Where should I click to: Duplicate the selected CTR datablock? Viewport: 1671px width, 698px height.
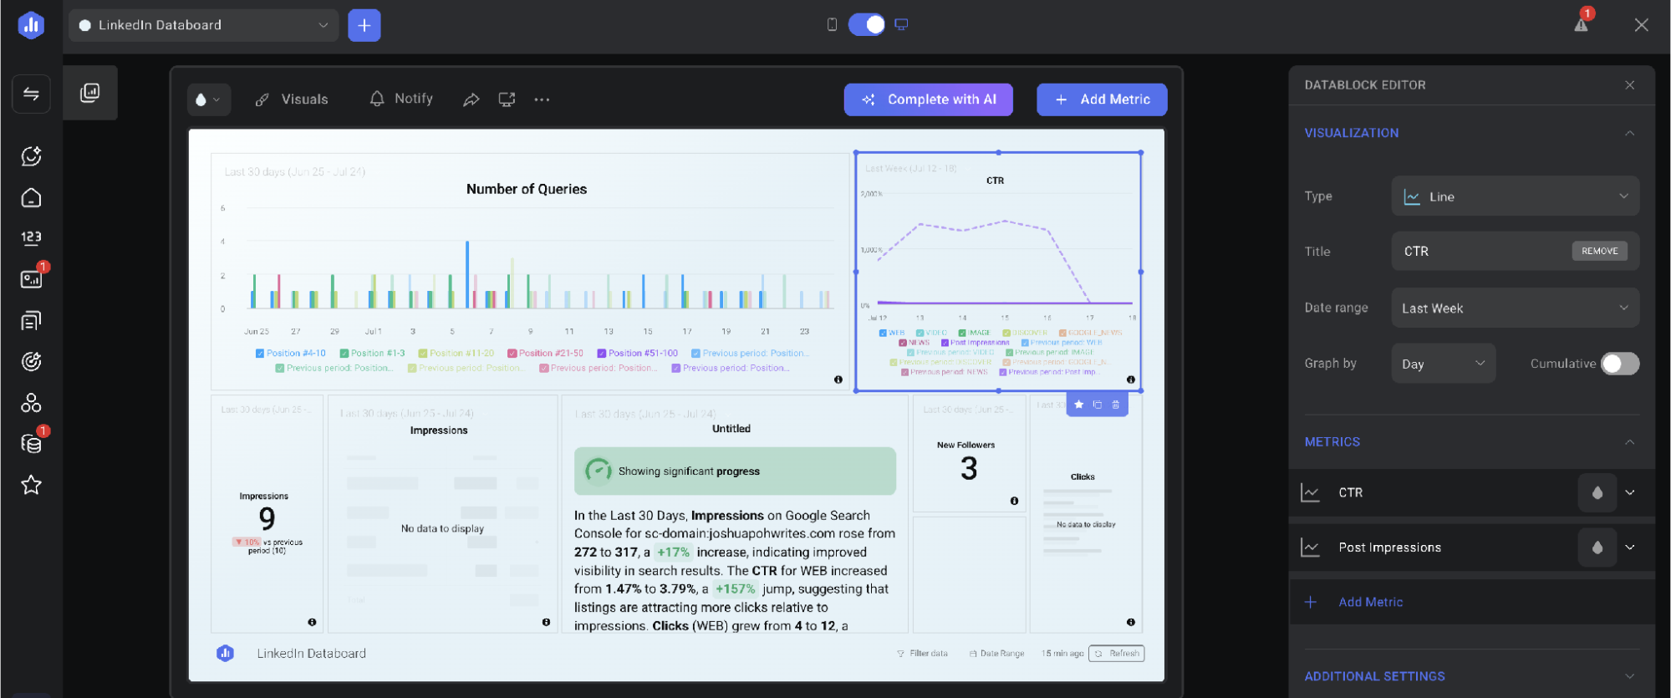tap(1098, 405)
